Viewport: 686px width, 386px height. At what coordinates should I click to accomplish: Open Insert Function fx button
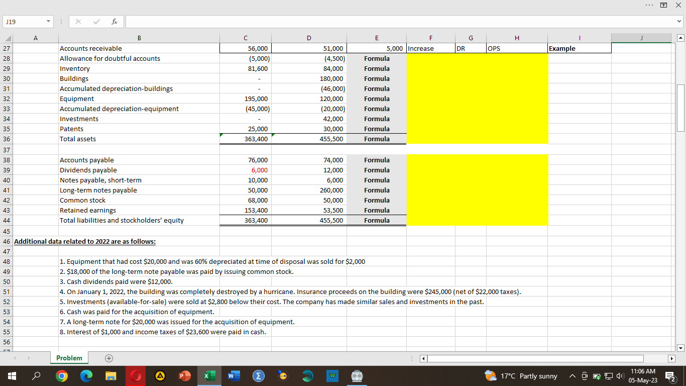coord(115,22)
